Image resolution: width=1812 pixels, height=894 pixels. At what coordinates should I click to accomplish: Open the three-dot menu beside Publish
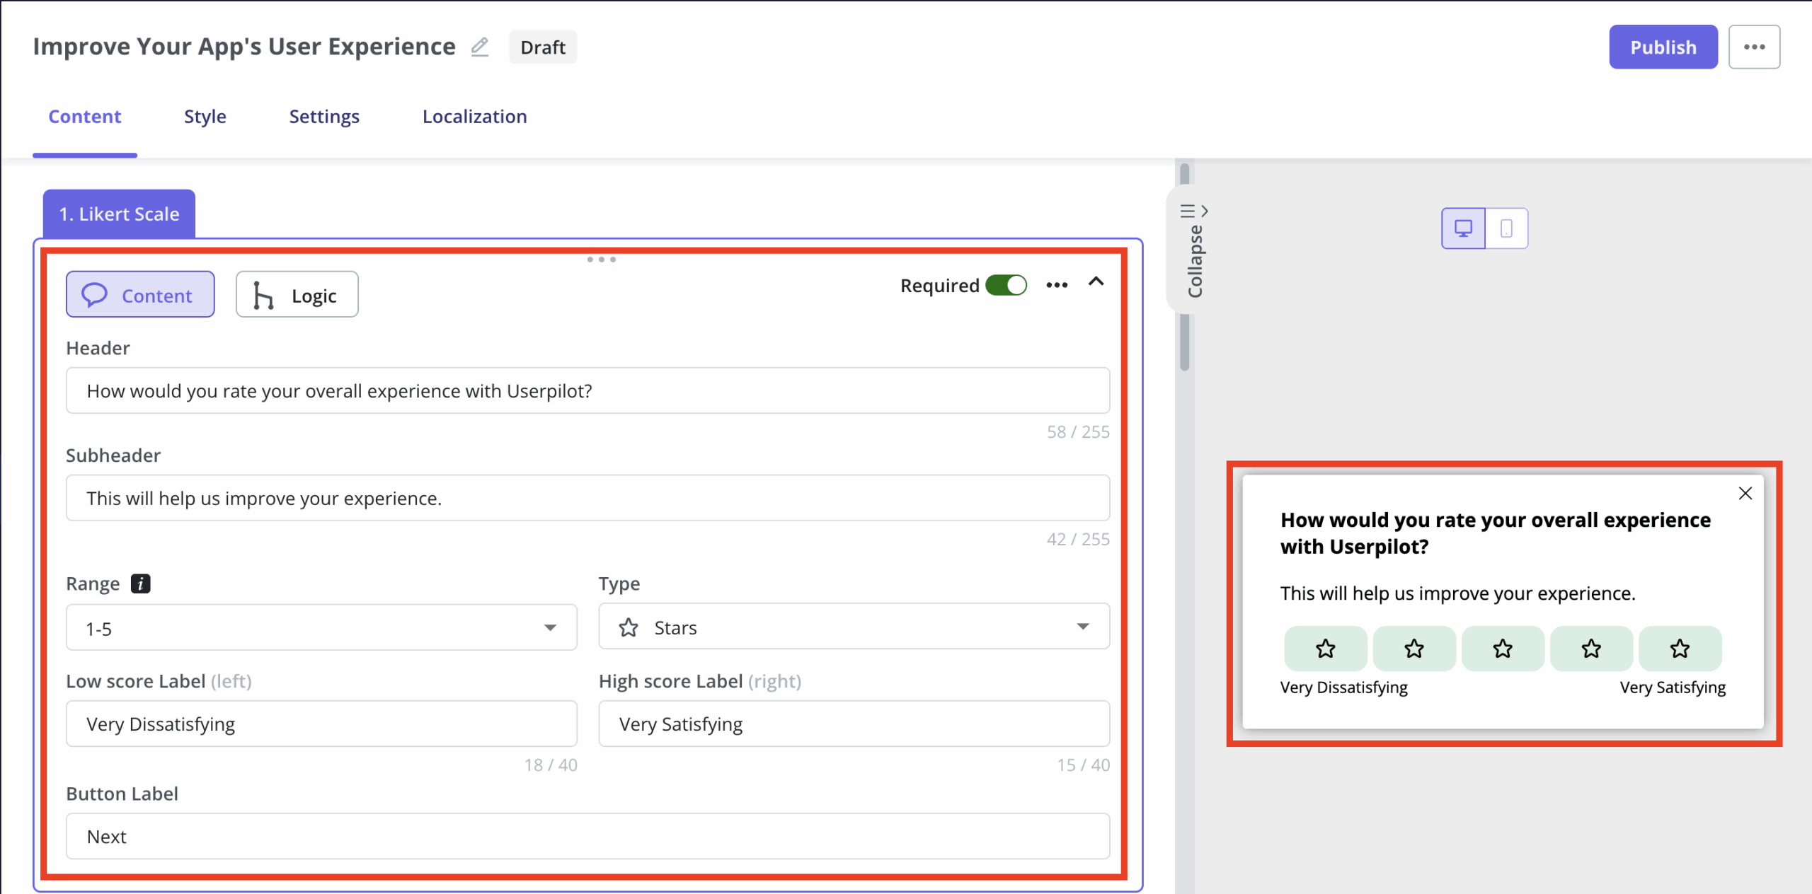tap(1755, 47)
